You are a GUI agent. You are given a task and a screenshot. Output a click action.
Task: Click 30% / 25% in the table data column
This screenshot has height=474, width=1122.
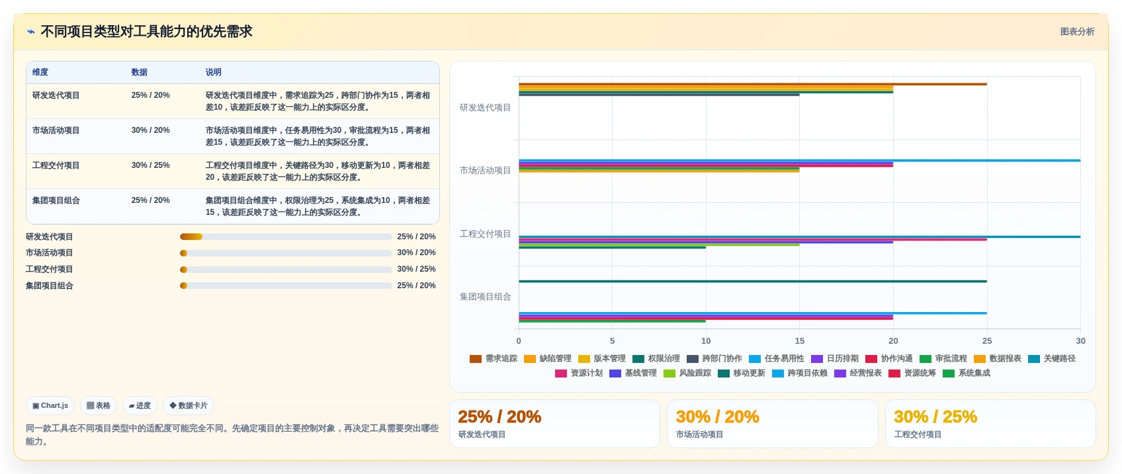coord(150,165)
